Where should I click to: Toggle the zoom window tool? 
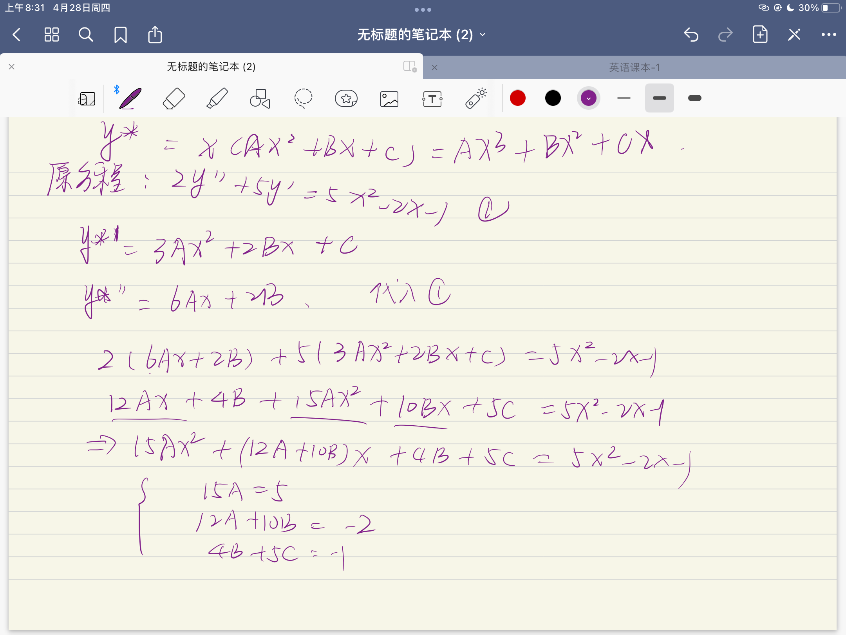click(87, 98)
